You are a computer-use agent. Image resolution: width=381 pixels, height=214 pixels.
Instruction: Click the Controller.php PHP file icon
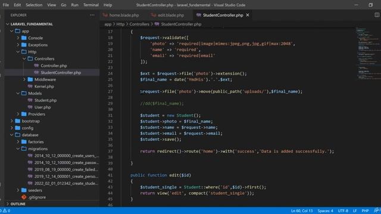36,65
